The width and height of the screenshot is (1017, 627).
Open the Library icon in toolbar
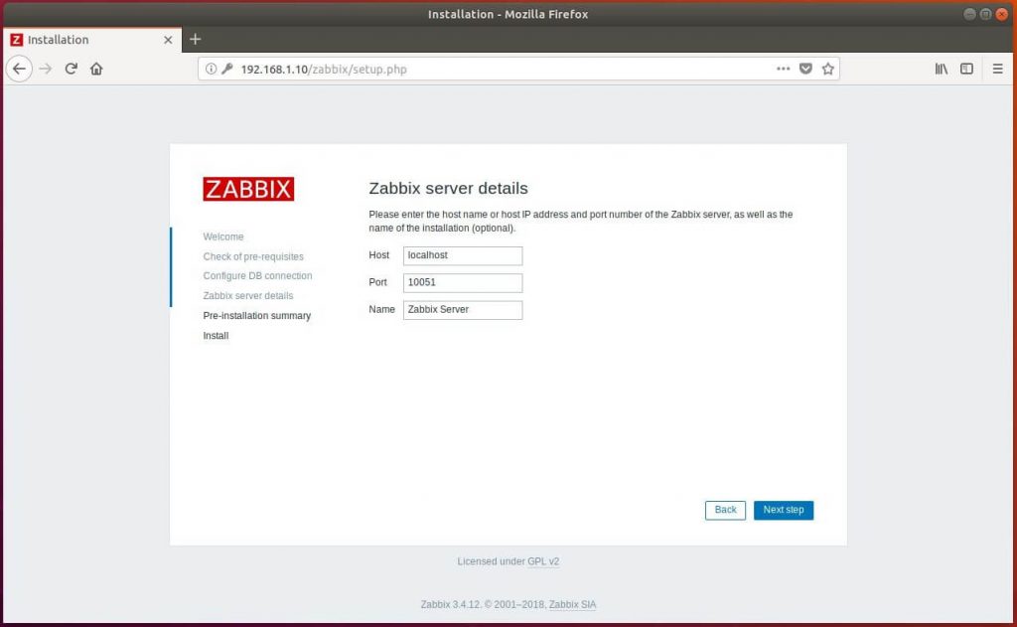[942, 69]
